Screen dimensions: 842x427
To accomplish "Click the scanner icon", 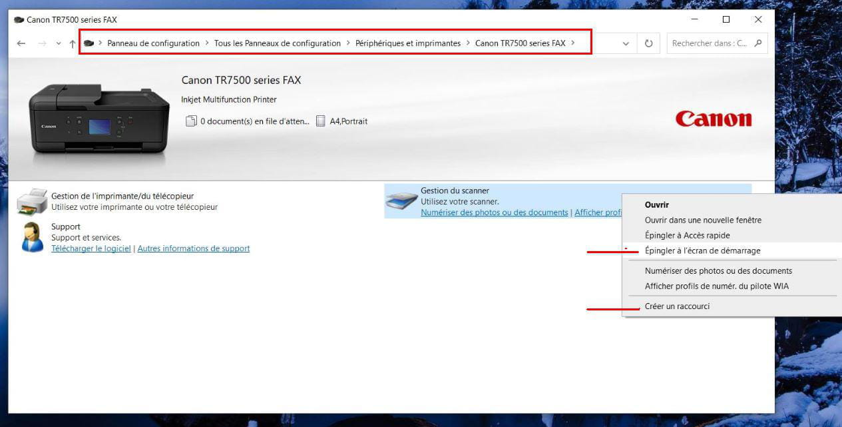I will 401,201.
